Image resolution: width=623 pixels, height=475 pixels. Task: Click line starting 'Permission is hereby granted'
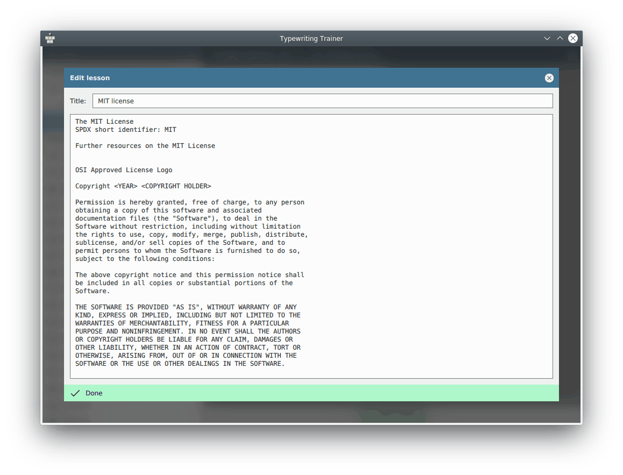189,202
